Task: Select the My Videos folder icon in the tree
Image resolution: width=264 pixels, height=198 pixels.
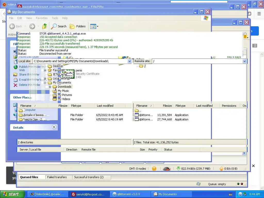Action: click(55, 99)
